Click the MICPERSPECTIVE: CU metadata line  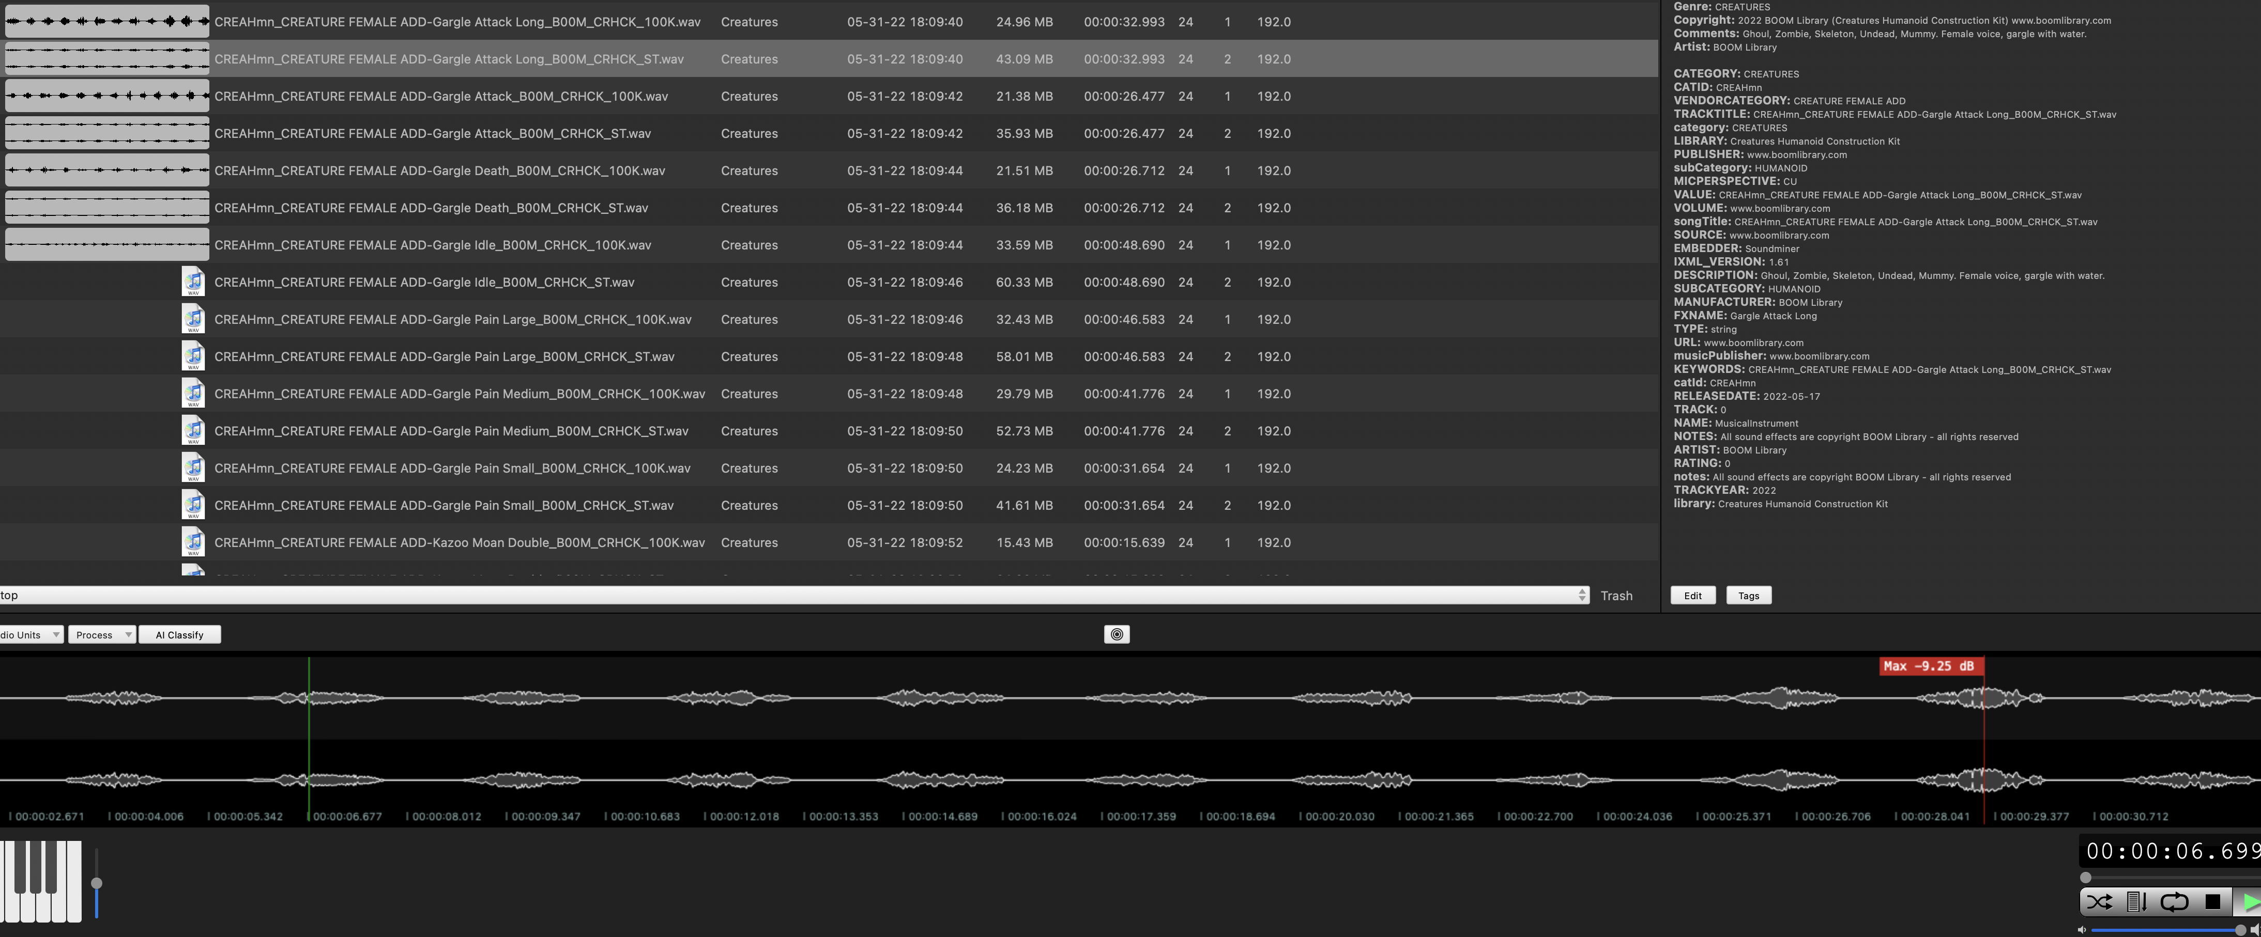click(1735, 182)
